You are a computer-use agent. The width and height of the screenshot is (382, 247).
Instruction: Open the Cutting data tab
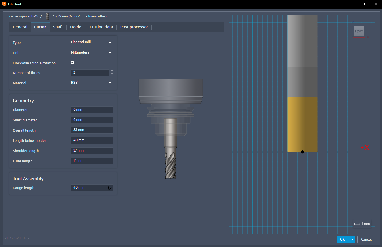(101, 27)
